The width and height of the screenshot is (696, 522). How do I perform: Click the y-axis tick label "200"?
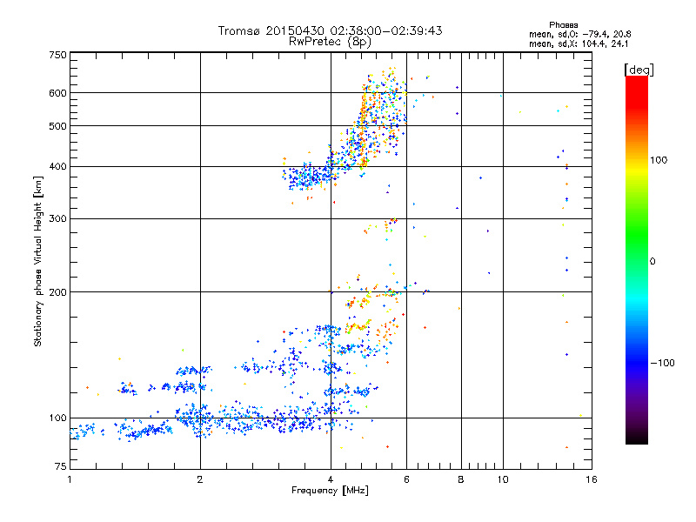57,292
